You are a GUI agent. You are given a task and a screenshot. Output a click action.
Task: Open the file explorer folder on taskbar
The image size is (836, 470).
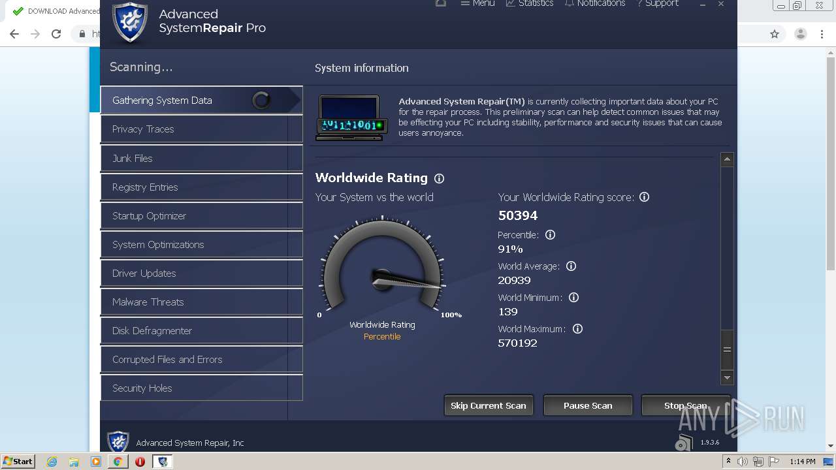click(x=74, y=462)
